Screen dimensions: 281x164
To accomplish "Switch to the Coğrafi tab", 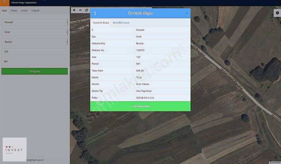I will point(35,11).
